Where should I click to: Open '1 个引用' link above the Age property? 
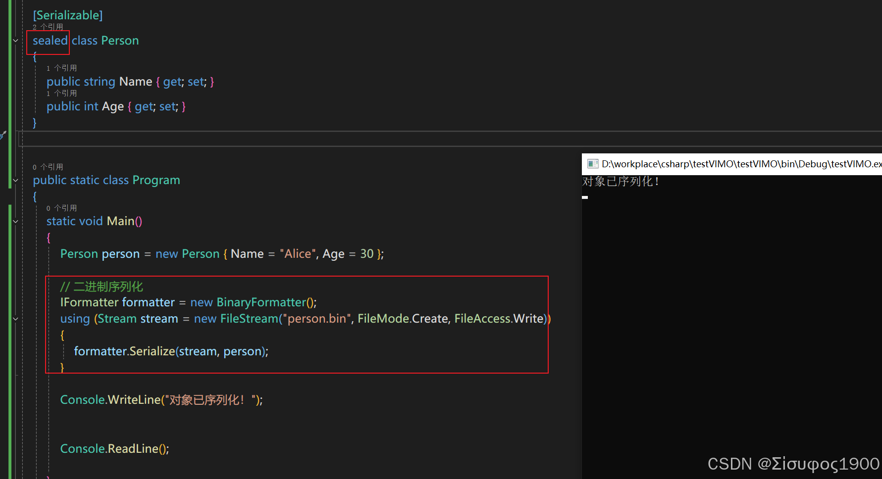62,93
